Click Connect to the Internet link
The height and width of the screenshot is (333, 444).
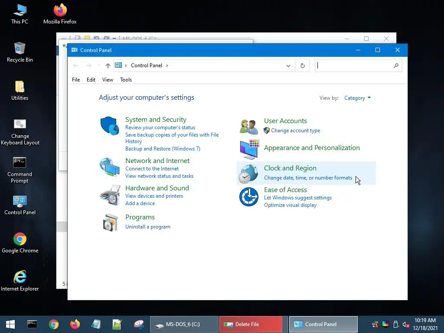click(152, 169)
